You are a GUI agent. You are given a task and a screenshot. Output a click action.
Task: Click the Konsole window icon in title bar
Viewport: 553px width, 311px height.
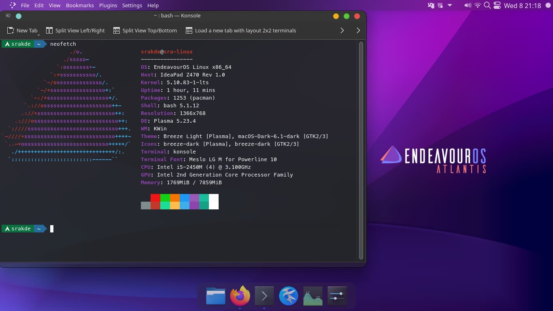click(x=8, y=16)
